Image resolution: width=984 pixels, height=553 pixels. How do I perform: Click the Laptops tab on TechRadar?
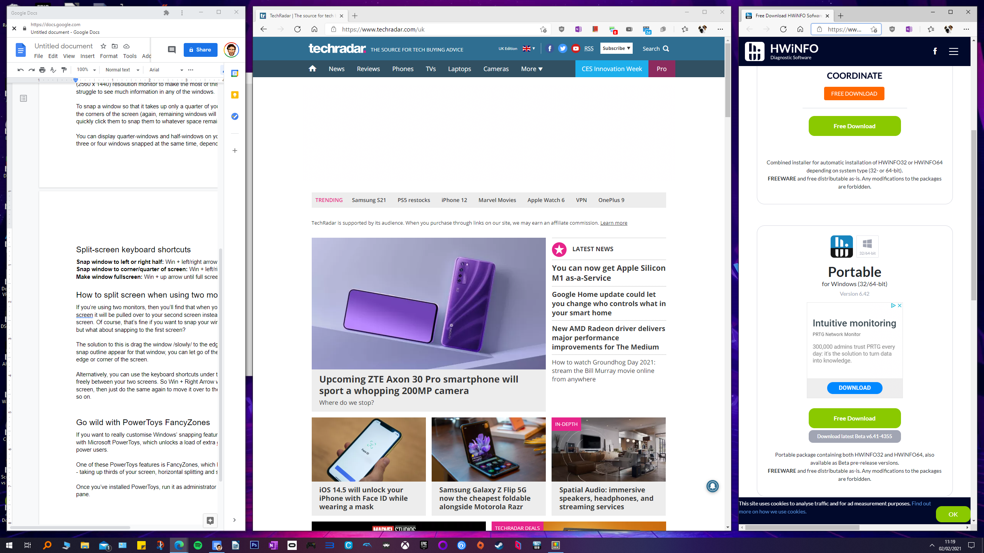pos(460,68)
